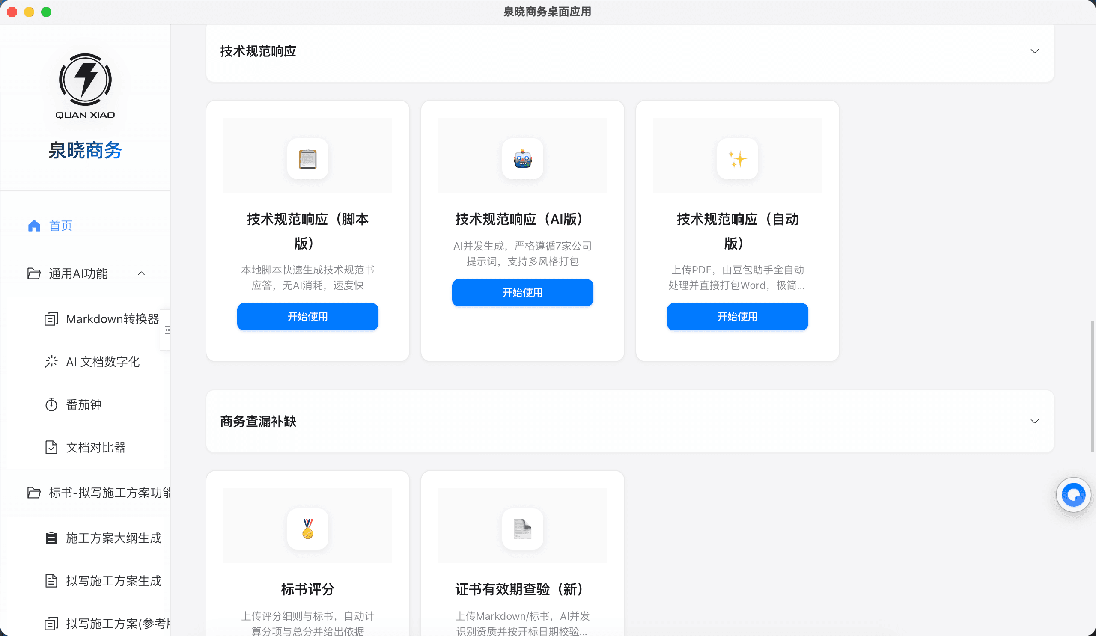
Task: Click the clipboard icon on 脚本版 card
Action: pos(307,159)
